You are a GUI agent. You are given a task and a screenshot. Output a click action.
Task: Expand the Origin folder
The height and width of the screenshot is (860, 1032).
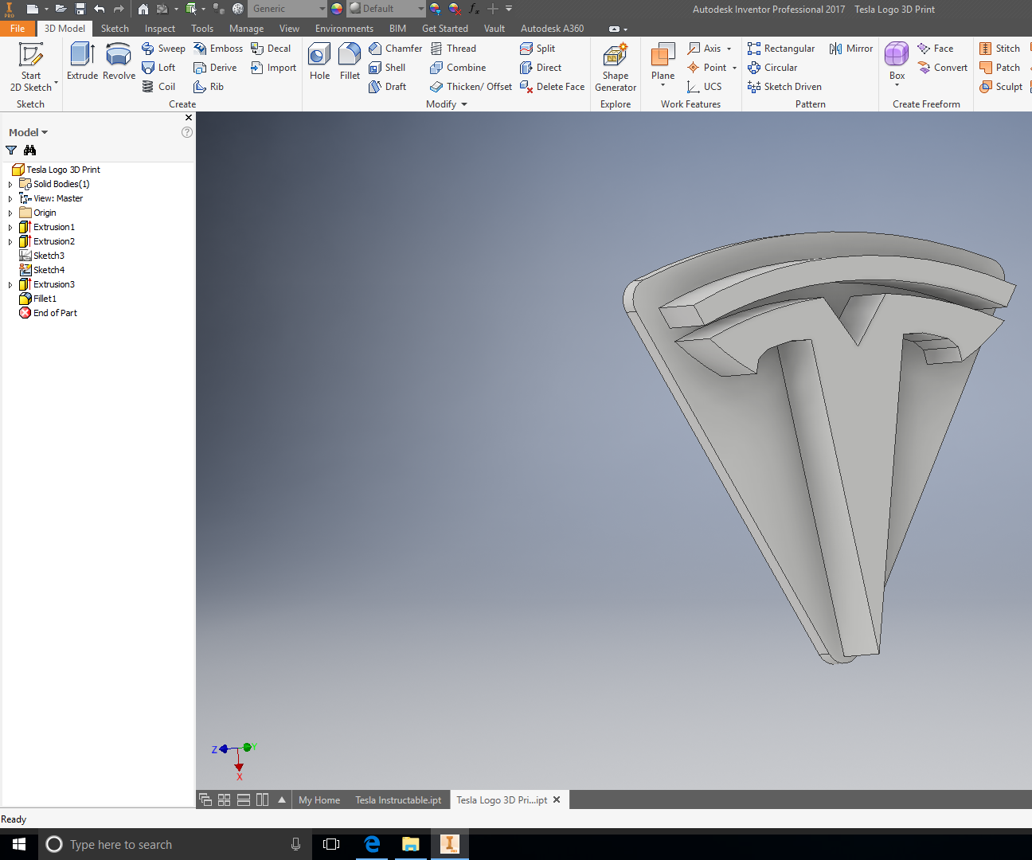[10, 213]
